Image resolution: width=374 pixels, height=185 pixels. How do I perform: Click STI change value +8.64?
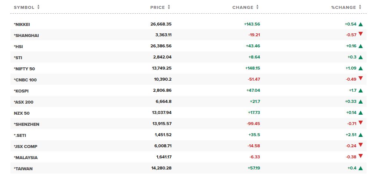click(254, 57)
